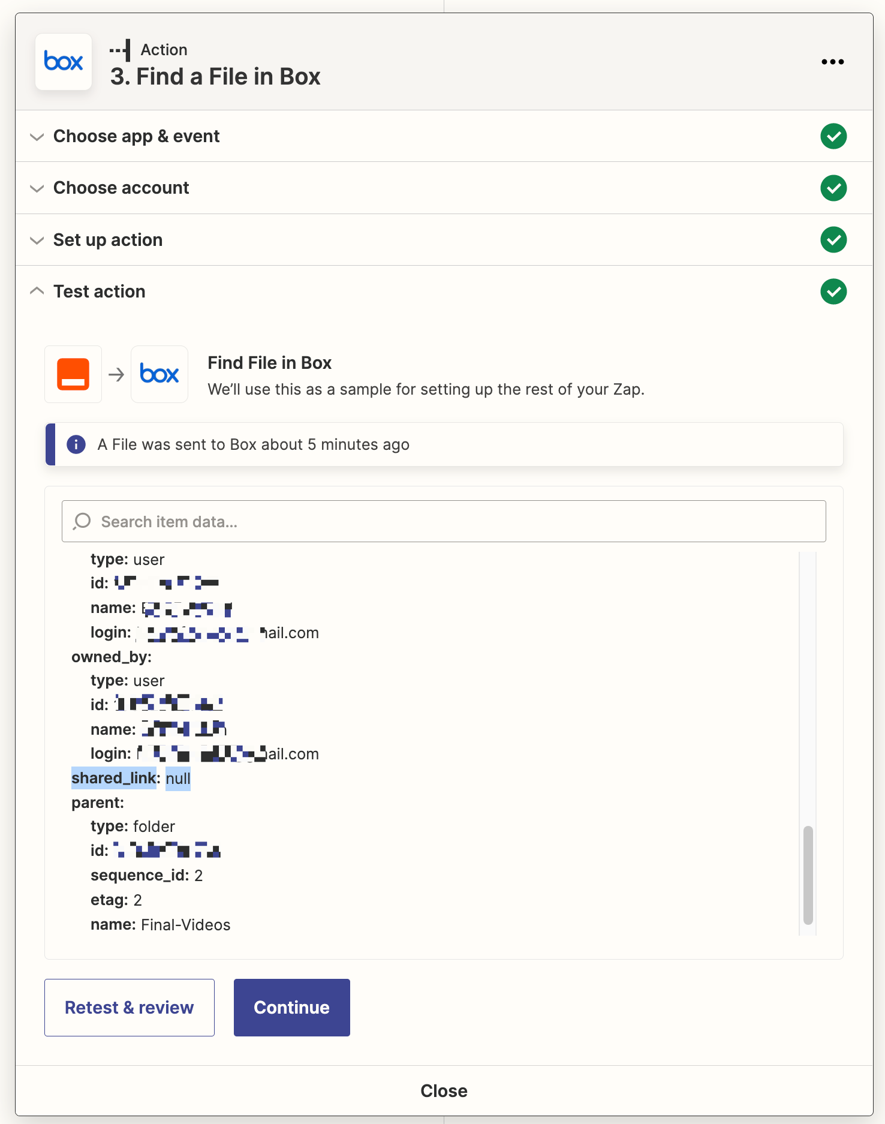Viewport: 885px width, 1124px height.
Task: Click the data list scrollbar thumb
Action: (808, 875)
